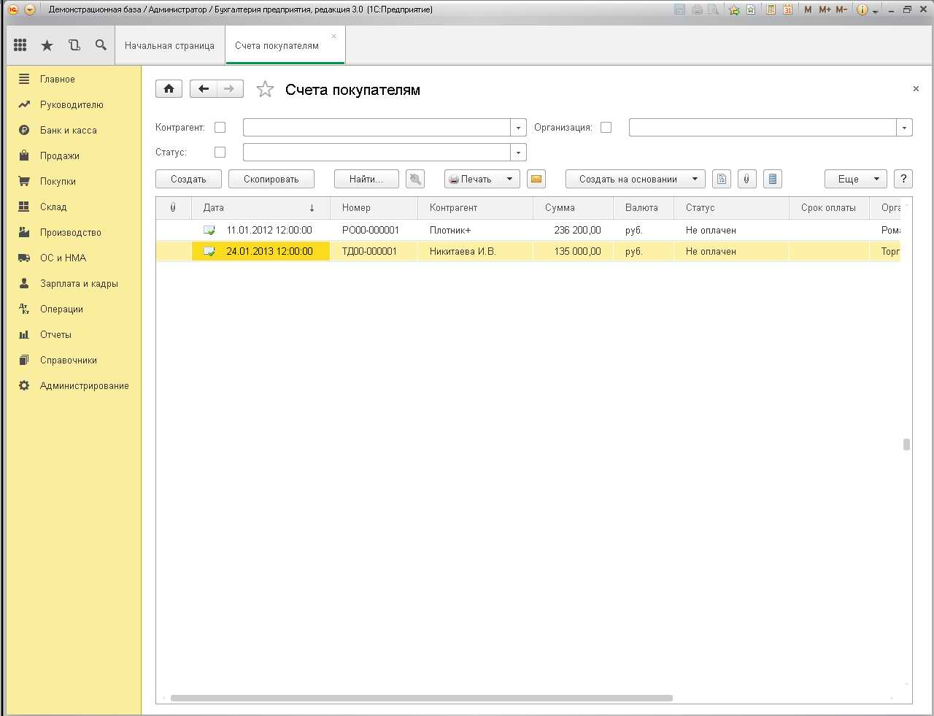
Task: Add Счета покупателям to favorites star
Action: [x=265, y=90]
